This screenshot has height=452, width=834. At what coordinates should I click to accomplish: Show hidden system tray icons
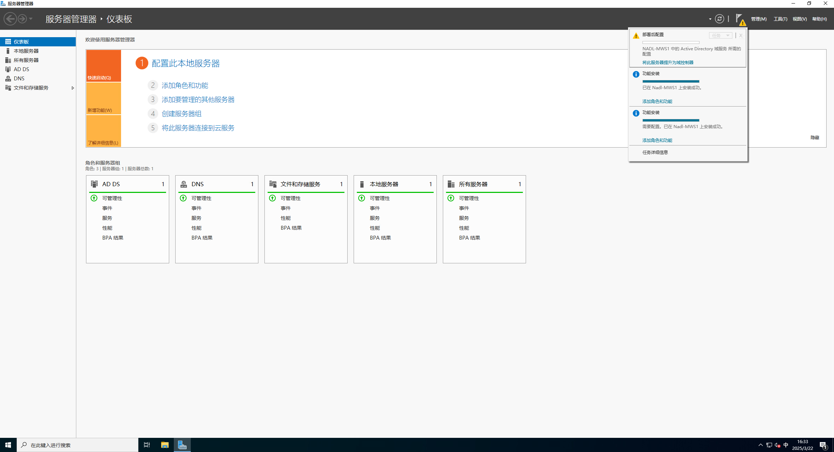[760, 445]
